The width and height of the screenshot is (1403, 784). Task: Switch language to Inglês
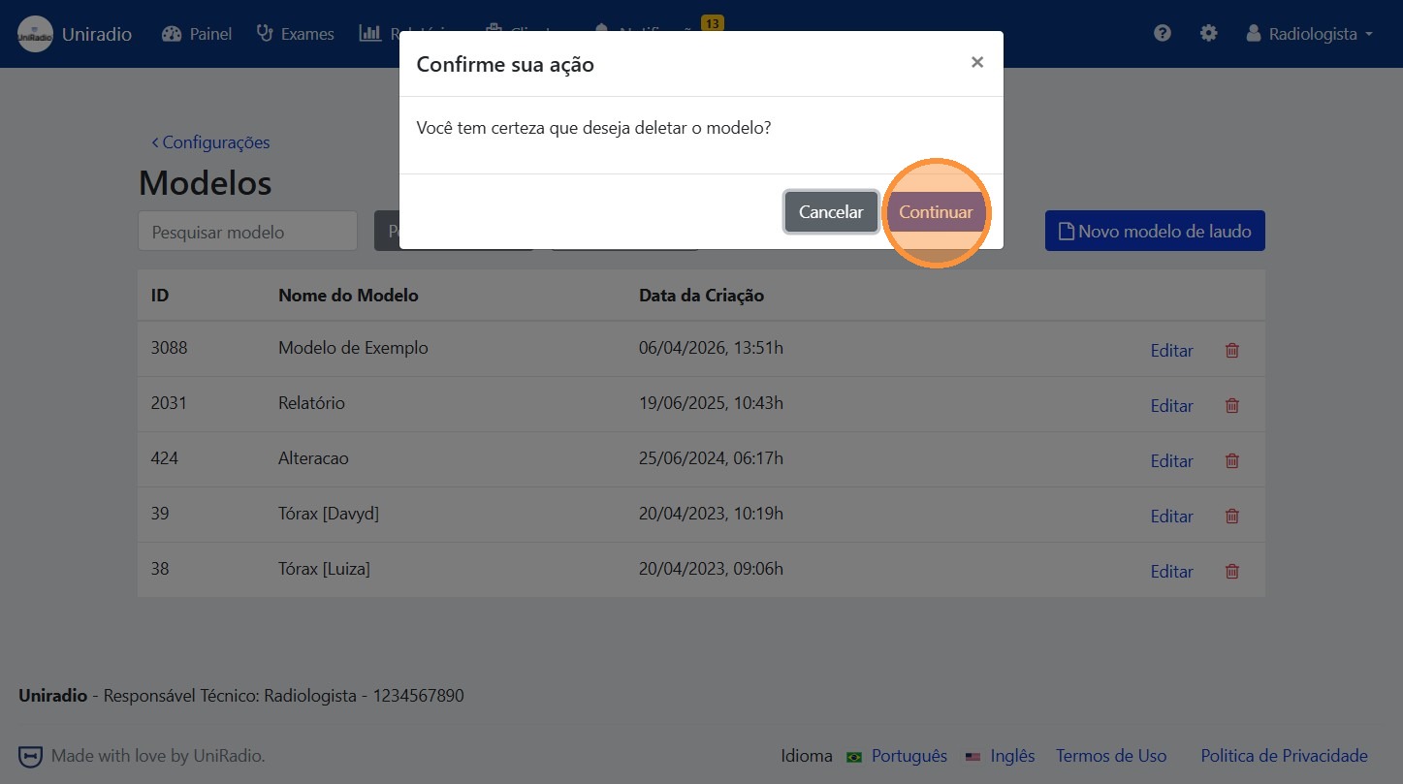[1012, 756]
